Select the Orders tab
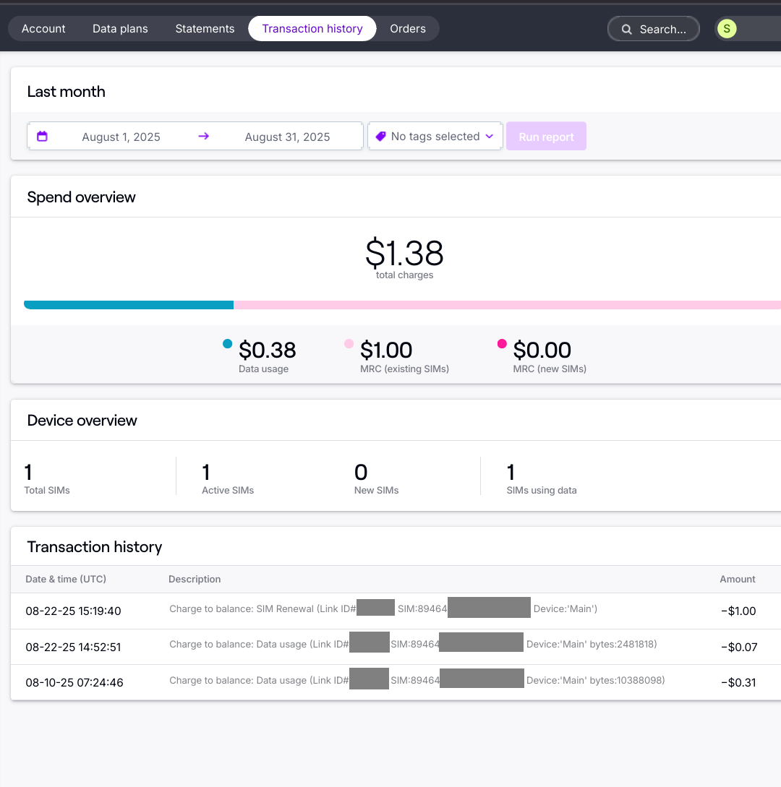 408,29
